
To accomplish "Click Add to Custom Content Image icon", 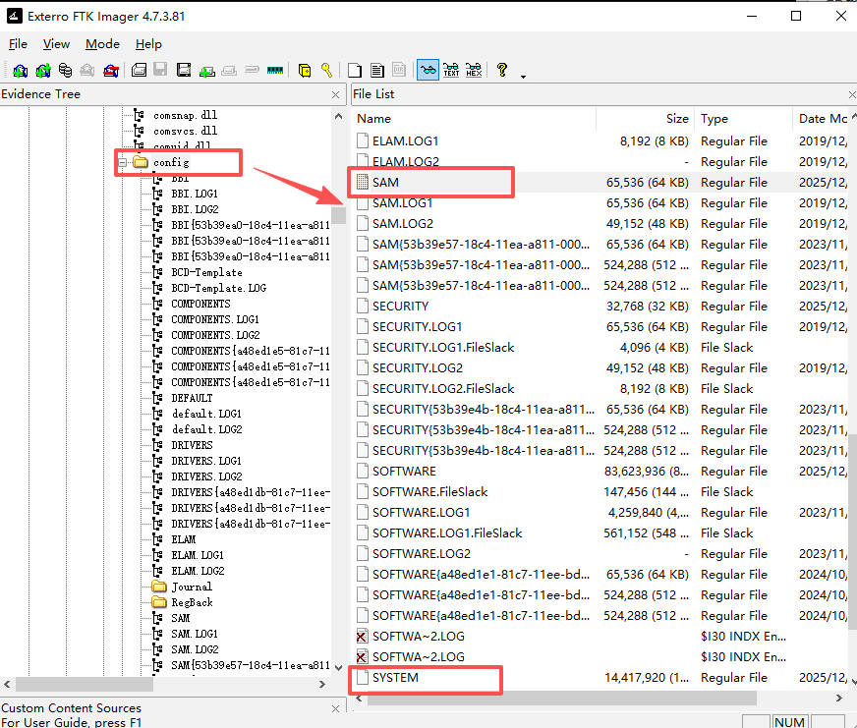I will pos(206,70).
